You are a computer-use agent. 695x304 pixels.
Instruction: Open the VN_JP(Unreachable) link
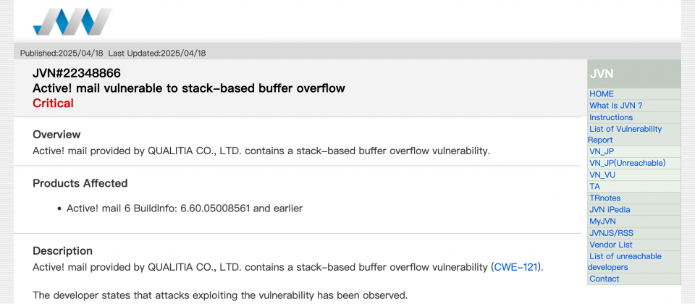click(627, 163)
